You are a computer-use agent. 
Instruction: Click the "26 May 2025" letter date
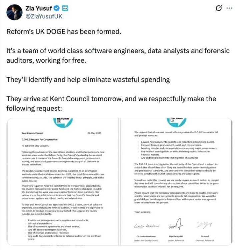94,133
